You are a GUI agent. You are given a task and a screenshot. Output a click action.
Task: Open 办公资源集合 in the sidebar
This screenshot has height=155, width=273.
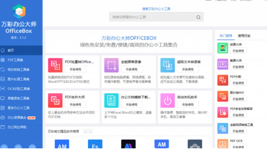click(x=21, y=117)
